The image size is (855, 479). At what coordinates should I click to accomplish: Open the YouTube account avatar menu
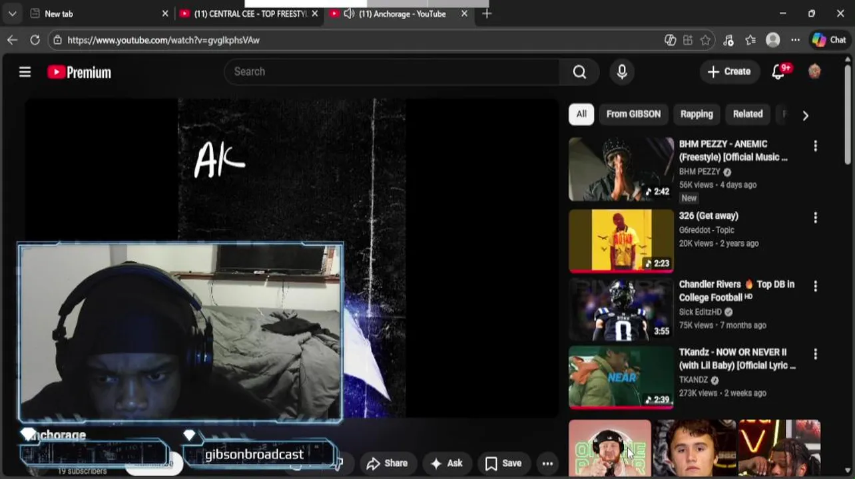814,71
